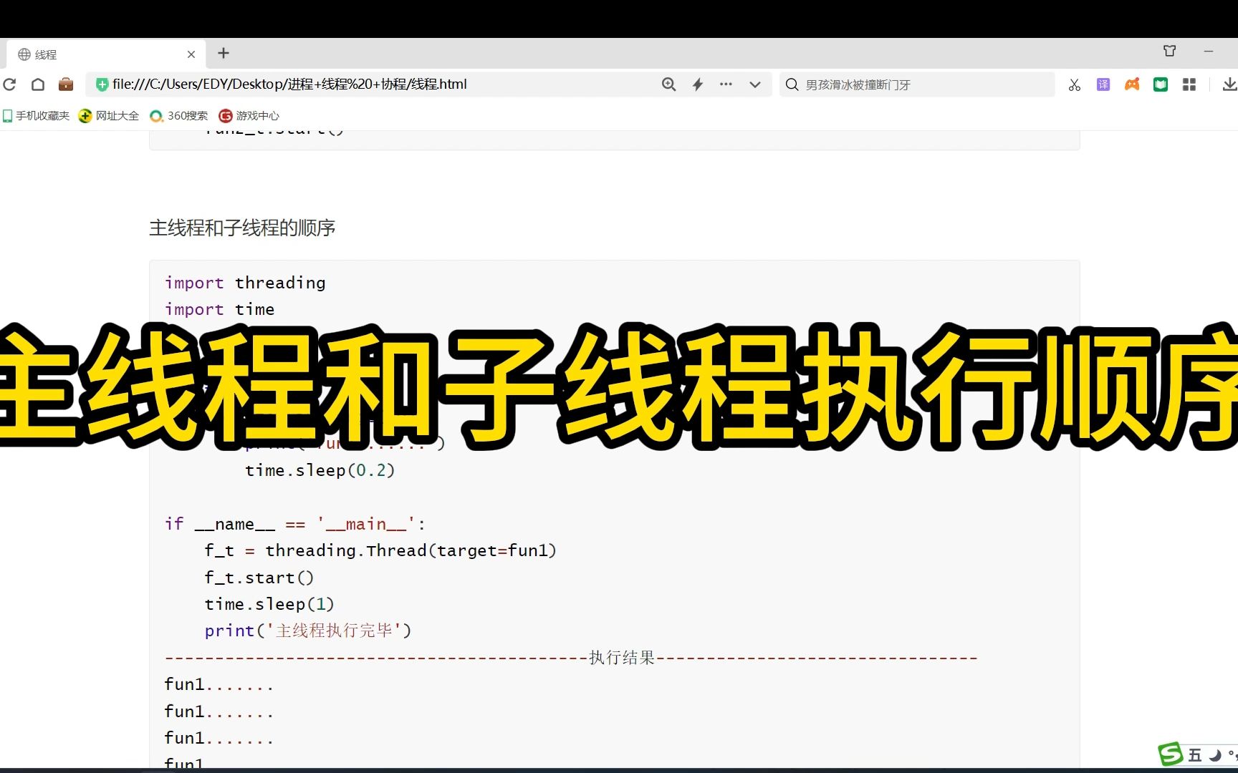The height and width of the screenshot is (773, 1238).
Task: Toggle the briefcase favorites icon
Action: [x=66, y=84]
